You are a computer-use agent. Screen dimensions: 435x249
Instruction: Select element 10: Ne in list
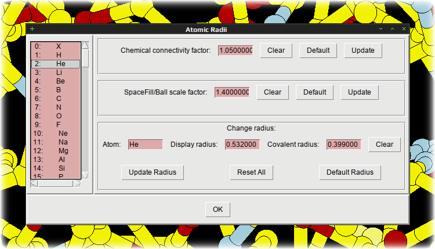56,133
